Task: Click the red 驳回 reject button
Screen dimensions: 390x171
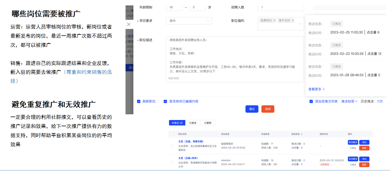Action: 268,109
